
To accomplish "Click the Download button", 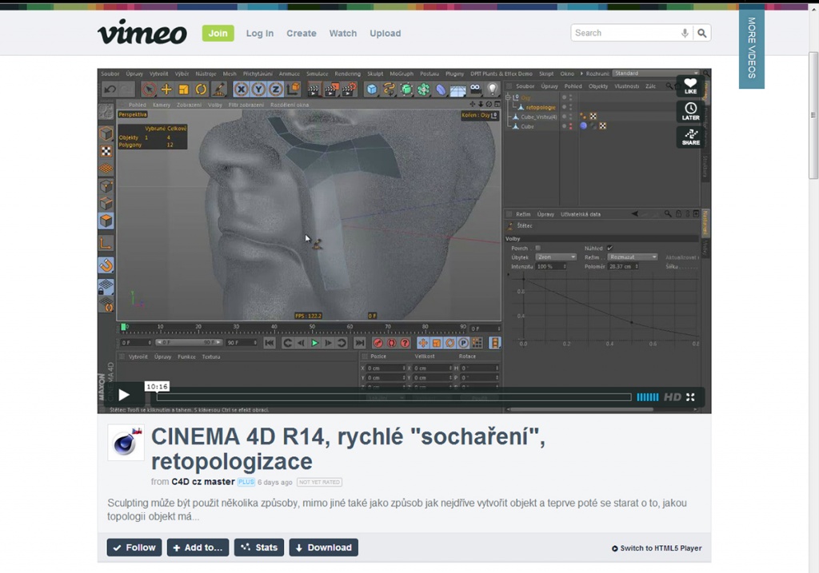I will click(324, 547).
